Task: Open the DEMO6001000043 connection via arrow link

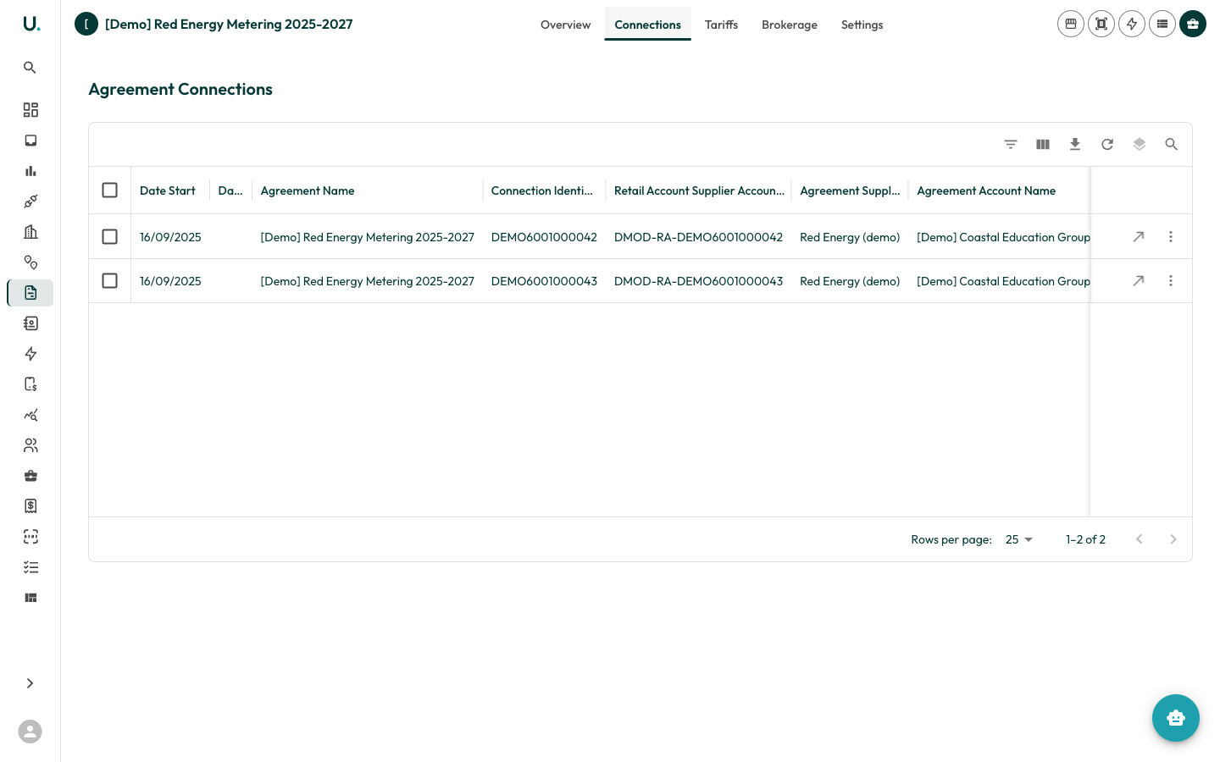Action: tap(1139, 281)
